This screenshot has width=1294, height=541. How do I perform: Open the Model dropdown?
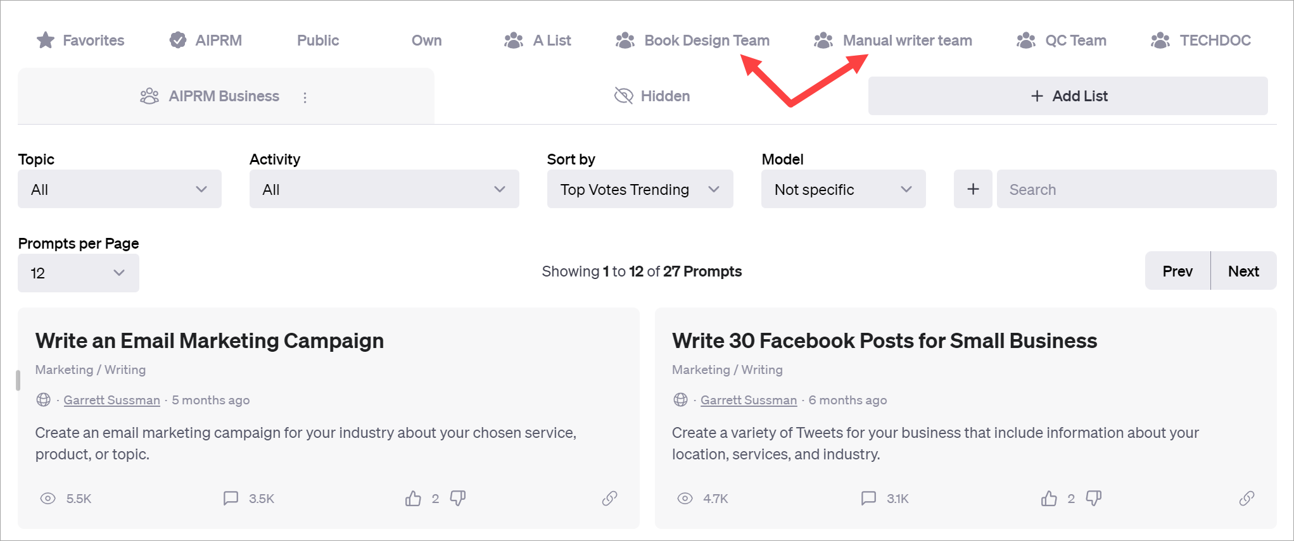(x=843, y=189)
